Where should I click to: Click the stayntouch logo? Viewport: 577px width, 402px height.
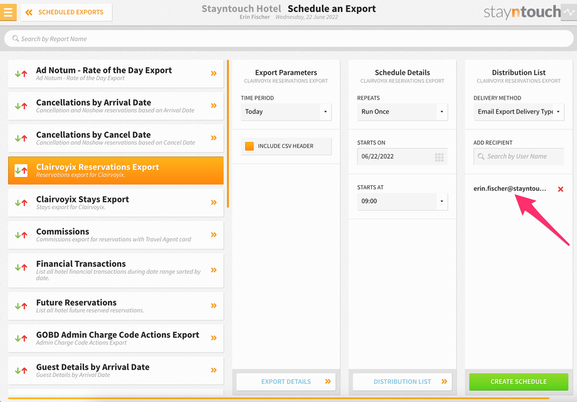click(522, 12)
